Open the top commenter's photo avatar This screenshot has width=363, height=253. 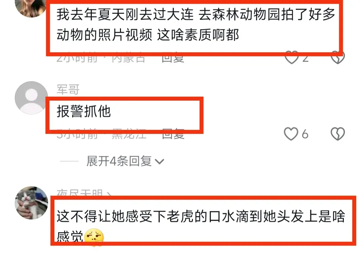click(x=31, y=7)
